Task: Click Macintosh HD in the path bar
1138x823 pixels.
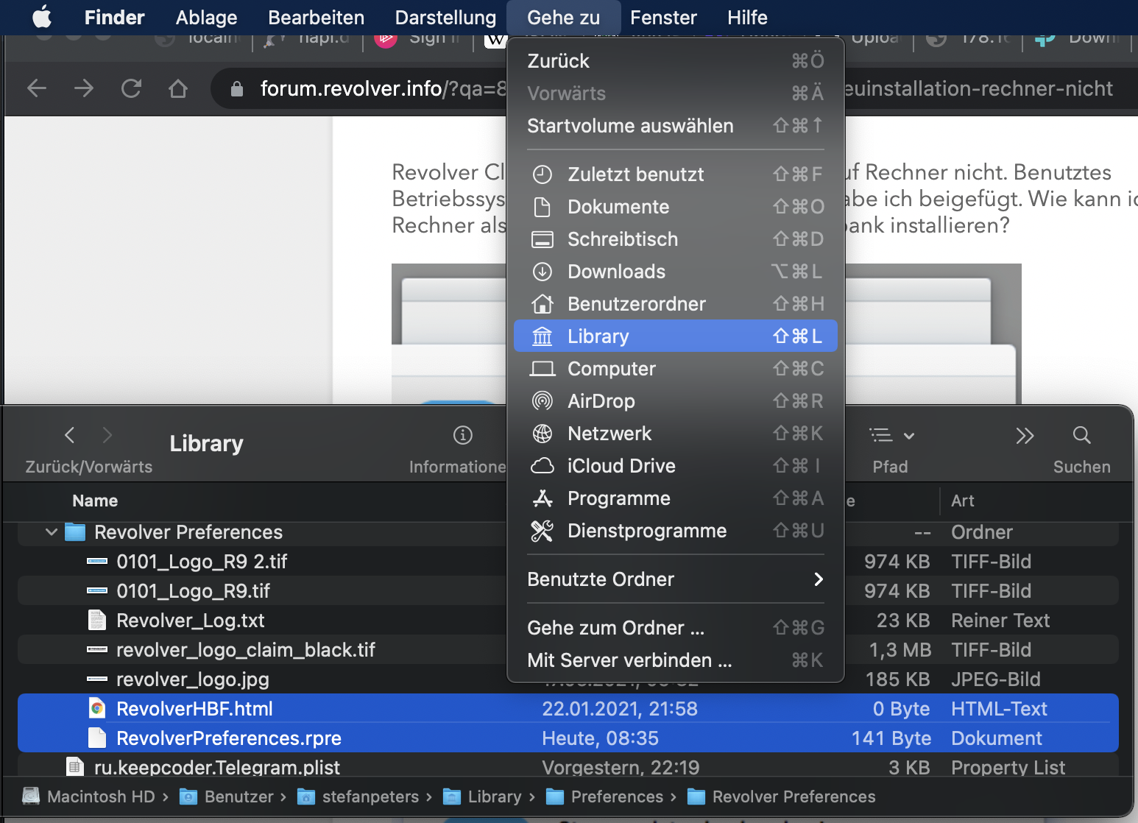Action: pos(101,797)
